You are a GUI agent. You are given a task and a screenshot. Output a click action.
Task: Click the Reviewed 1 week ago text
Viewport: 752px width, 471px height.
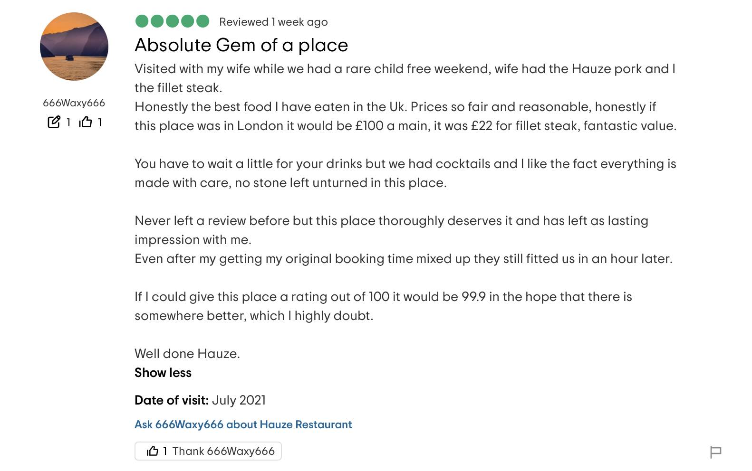click(273, 22)
